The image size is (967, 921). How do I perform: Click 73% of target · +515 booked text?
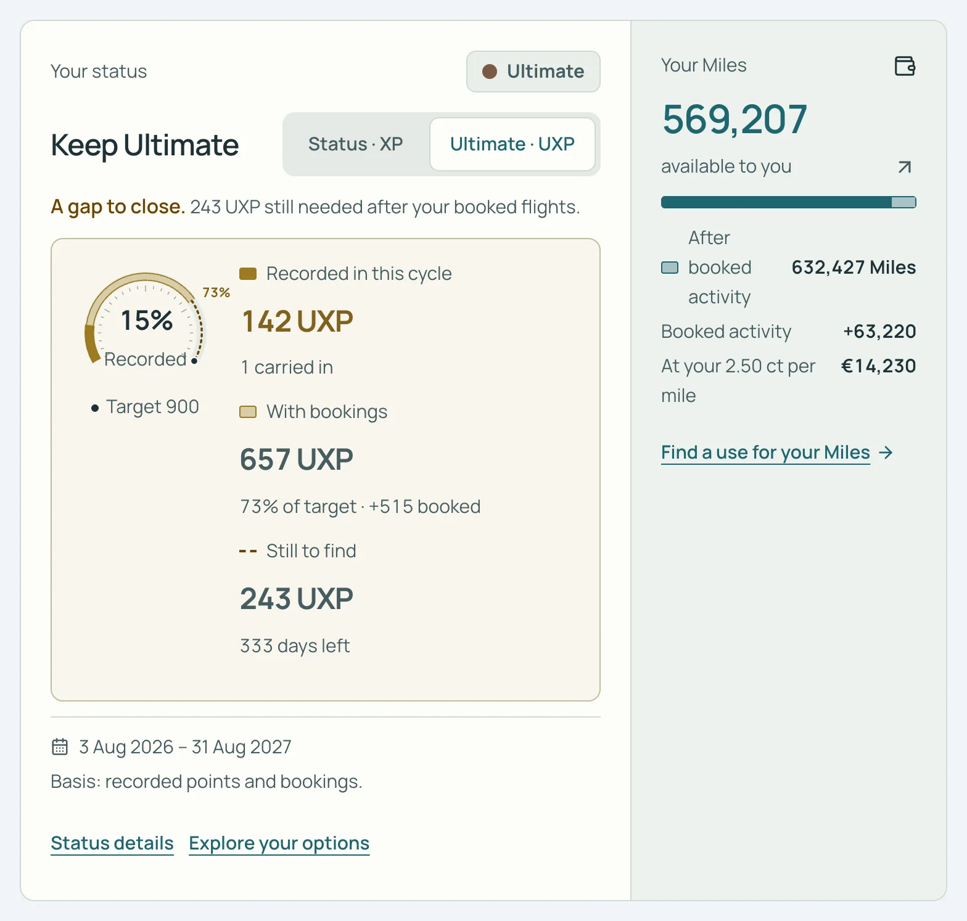tap(360, 507)
